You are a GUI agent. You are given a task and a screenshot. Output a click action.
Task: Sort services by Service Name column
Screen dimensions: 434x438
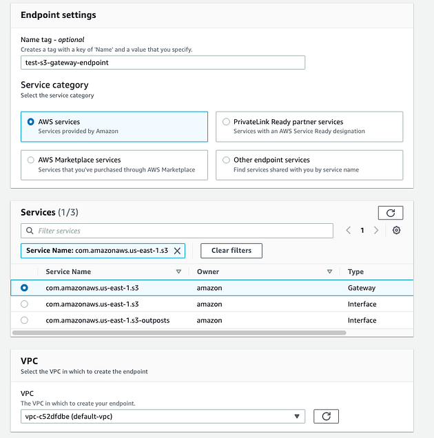pyautogui.click(x=178, y=272)
